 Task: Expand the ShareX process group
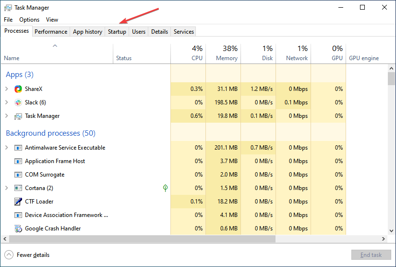point(7,89)
